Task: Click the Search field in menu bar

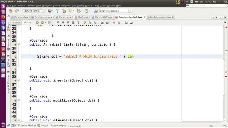Action: coord(207,6)
